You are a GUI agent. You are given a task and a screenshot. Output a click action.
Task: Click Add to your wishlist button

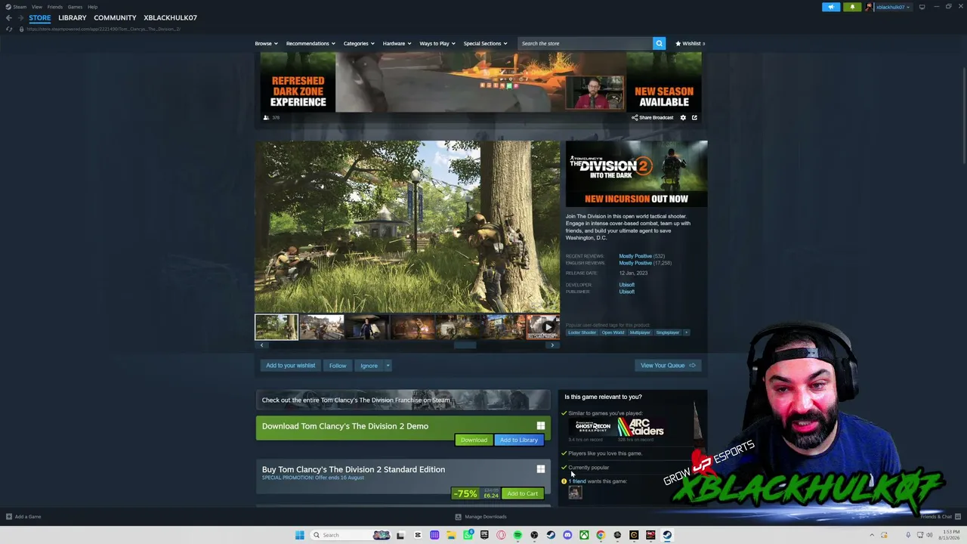[x=290, y=366]
